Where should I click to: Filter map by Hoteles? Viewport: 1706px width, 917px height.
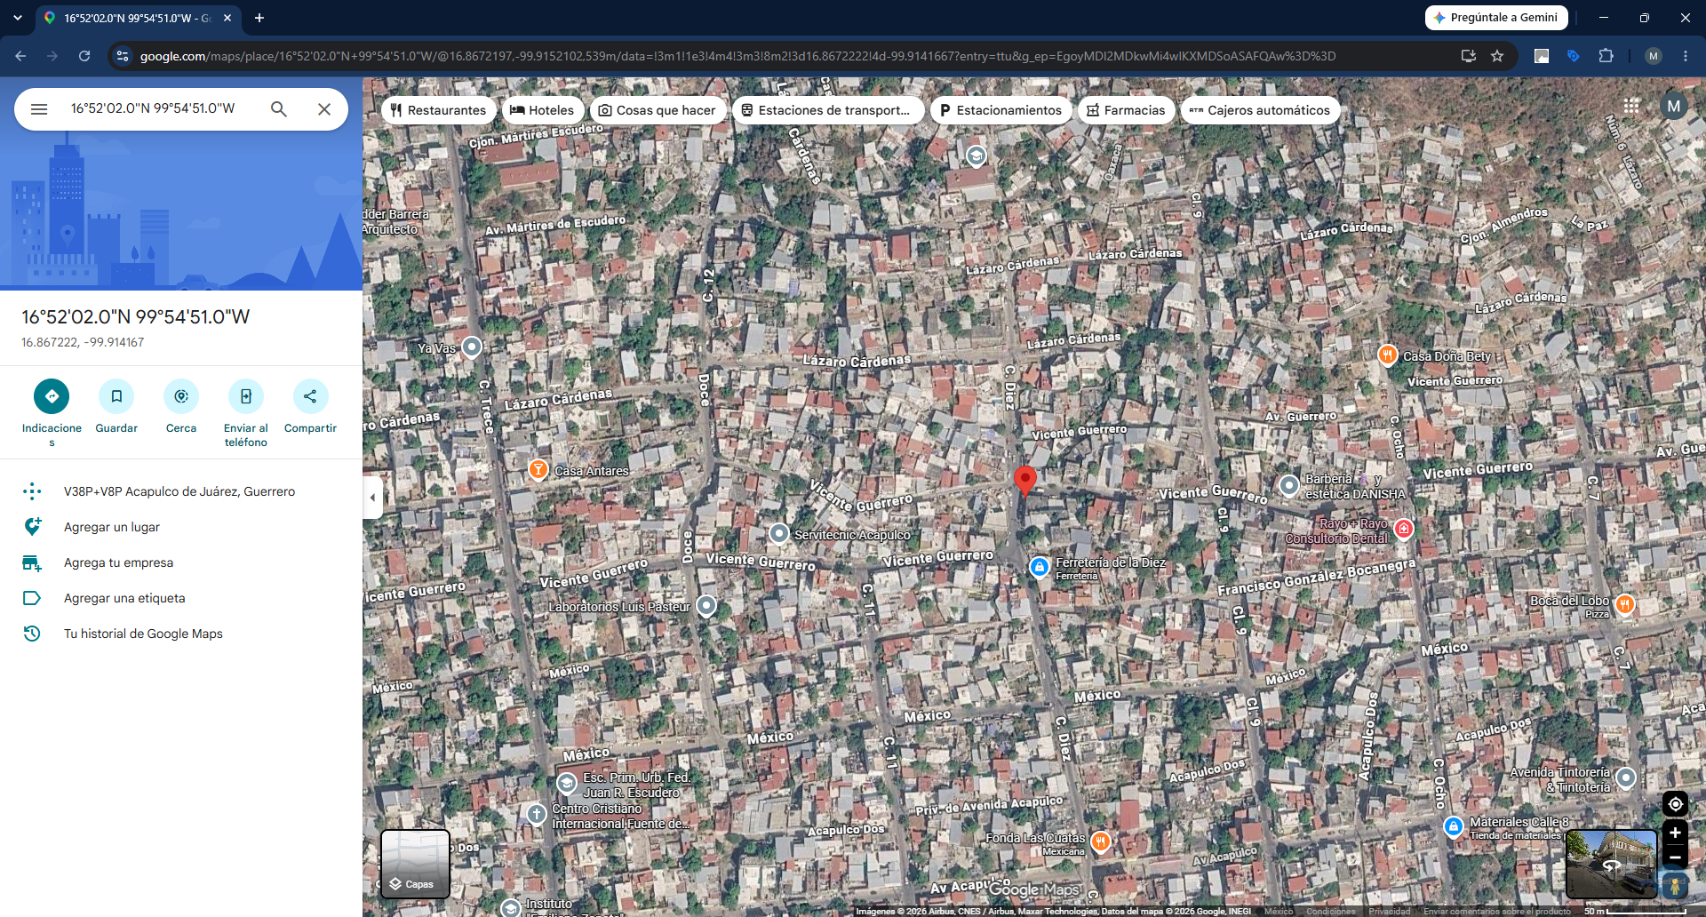pyautogui.click(x=542, y=110)
